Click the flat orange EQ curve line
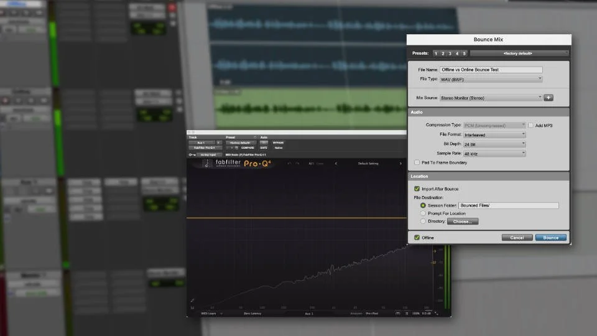 (297, 218)
